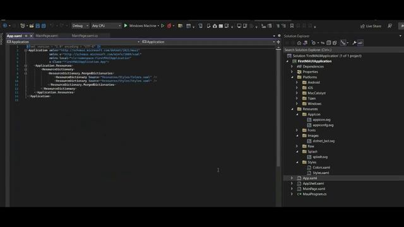Viewport: 404px width, 227px height.
Task: Click the red Hot Reload flame icon
Action: coord(169,26)
